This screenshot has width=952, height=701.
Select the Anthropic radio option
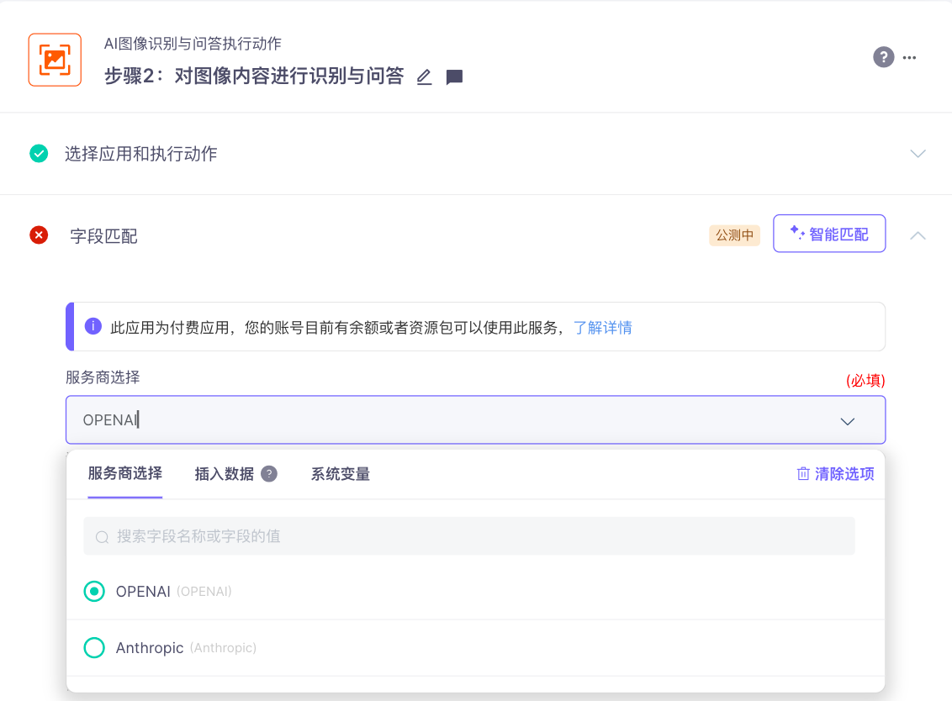tap(94, 647)
